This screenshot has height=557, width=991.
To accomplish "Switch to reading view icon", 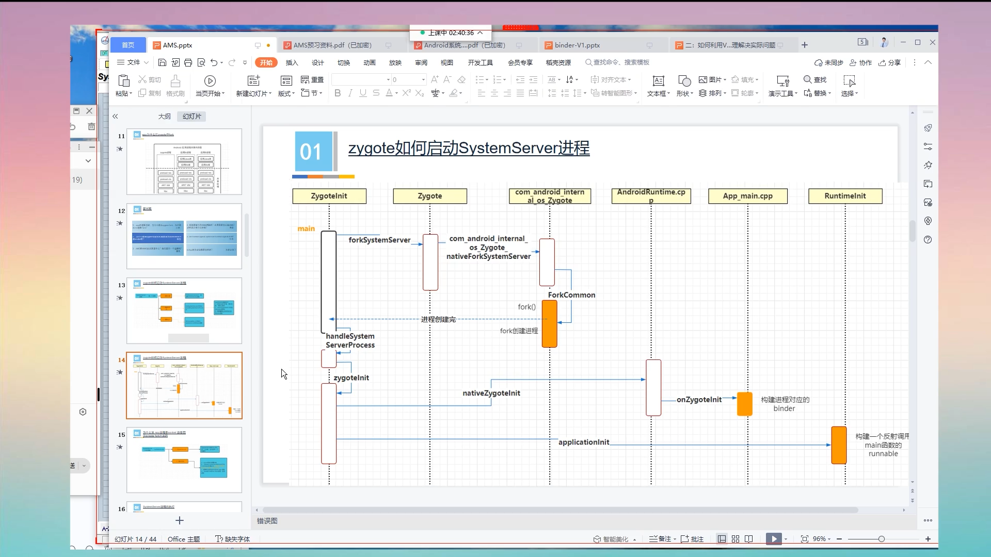I will pos(749,539).
